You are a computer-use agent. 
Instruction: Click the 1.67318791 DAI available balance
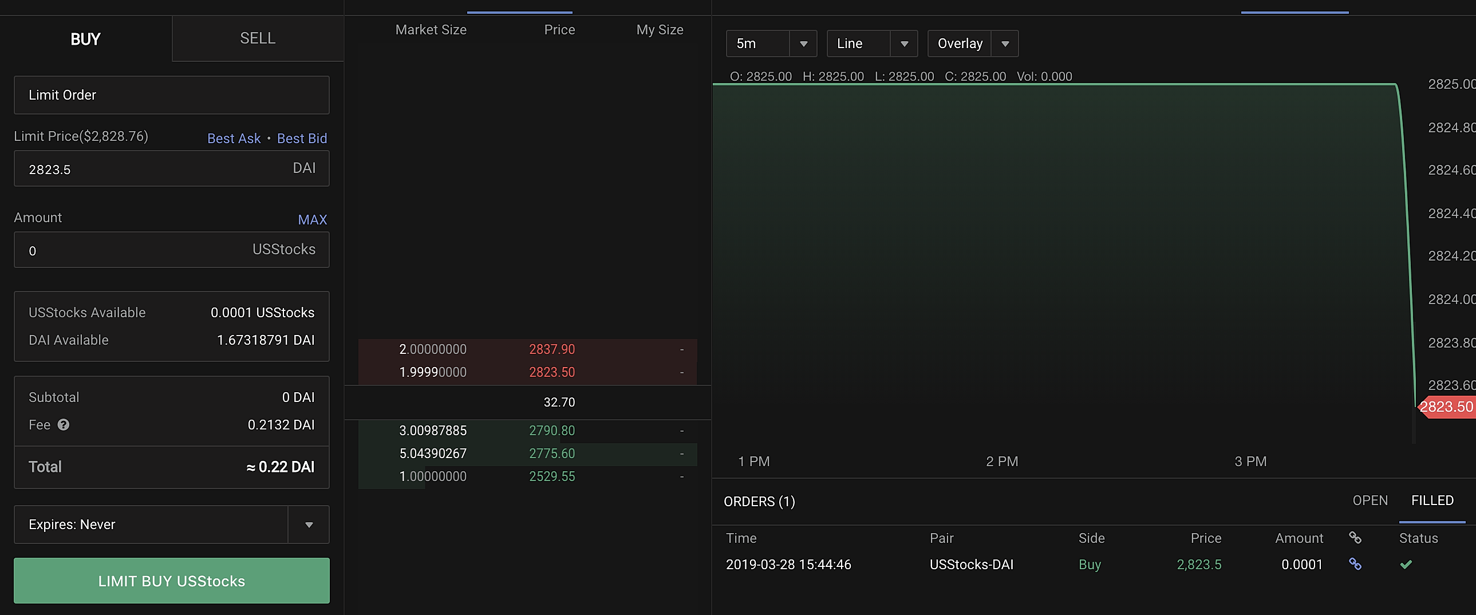(265, 340)
